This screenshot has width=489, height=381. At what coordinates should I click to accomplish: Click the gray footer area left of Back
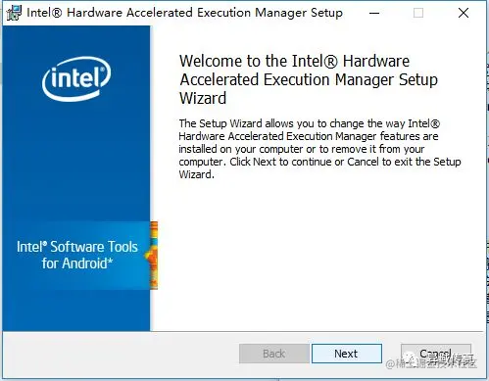coord(121,354)
